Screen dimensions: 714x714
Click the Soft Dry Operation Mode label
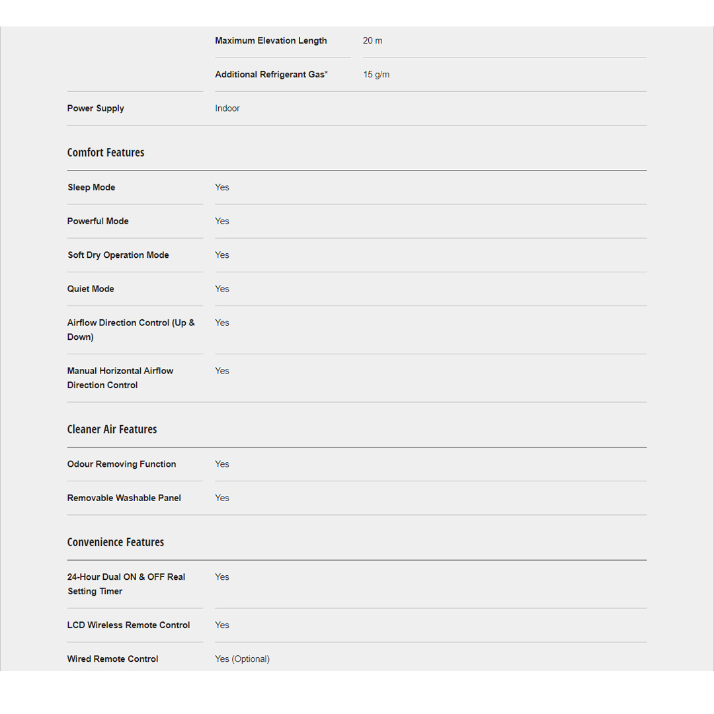pyautogui.click(x=118, y=255)
